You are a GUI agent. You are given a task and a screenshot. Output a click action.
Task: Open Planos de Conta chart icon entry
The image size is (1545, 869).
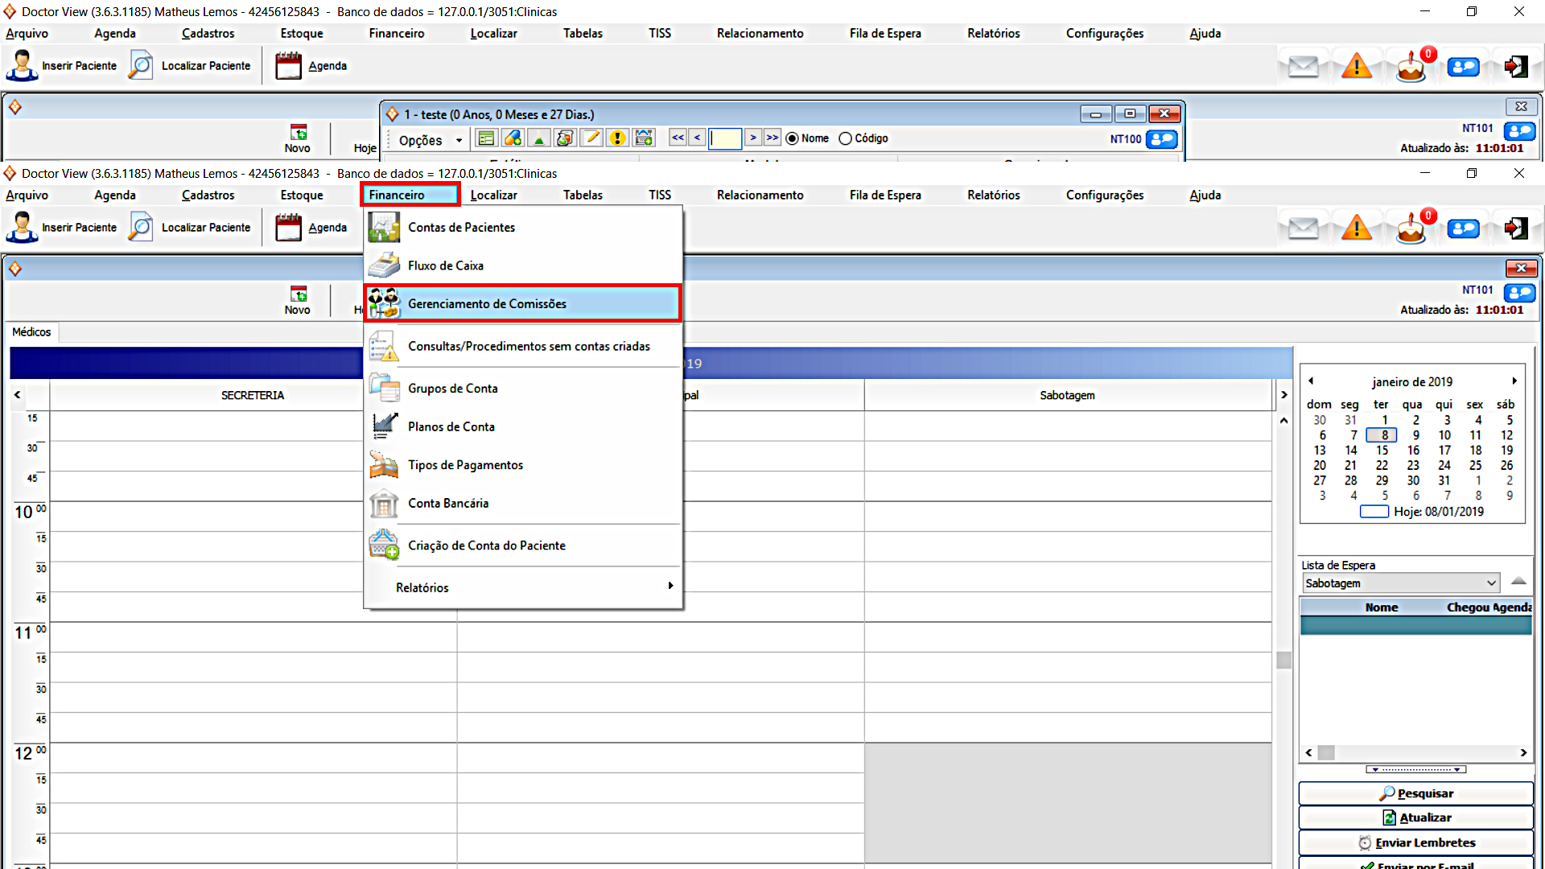coord(384,426)
